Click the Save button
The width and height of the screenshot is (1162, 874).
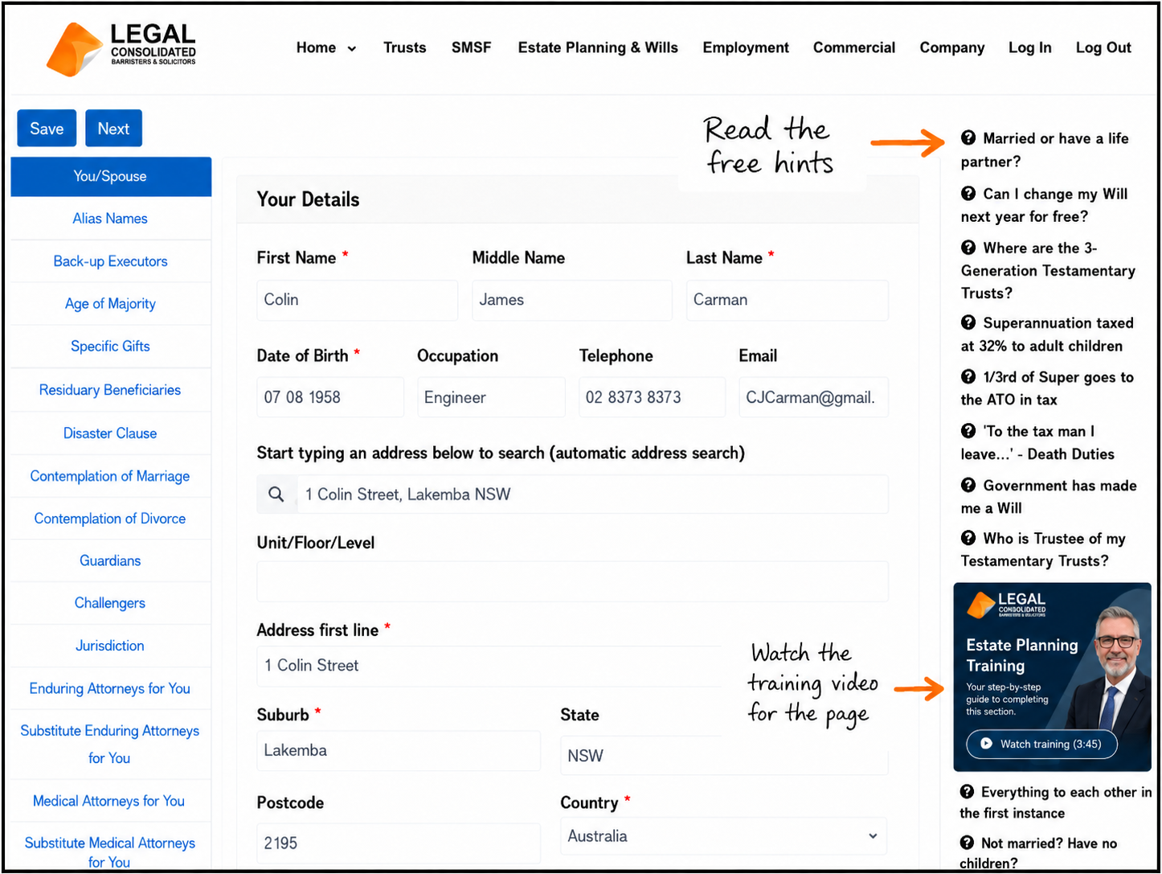[47, 129]
